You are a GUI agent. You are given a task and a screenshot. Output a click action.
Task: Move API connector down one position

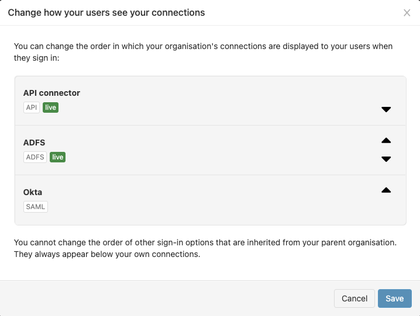386,109
